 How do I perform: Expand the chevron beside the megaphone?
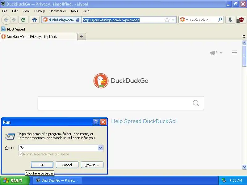click(x=221, y=52)
